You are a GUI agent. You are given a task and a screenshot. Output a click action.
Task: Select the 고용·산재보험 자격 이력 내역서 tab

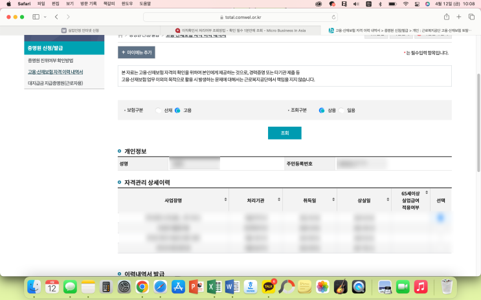tap(400, 30)
